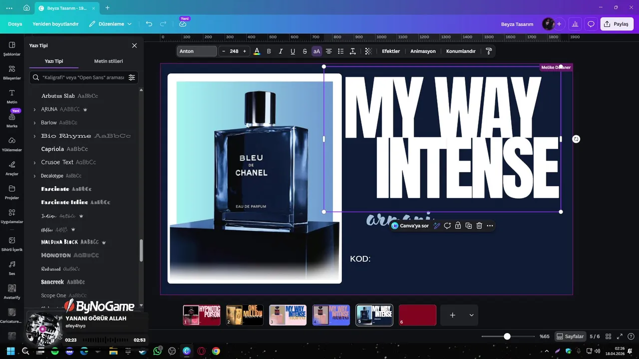Open the text color picker
The image size is (639, 359).
point(257,51)
